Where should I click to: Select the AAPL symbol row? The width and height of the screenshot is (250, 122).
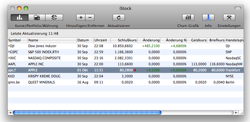(x=125, y=64)
